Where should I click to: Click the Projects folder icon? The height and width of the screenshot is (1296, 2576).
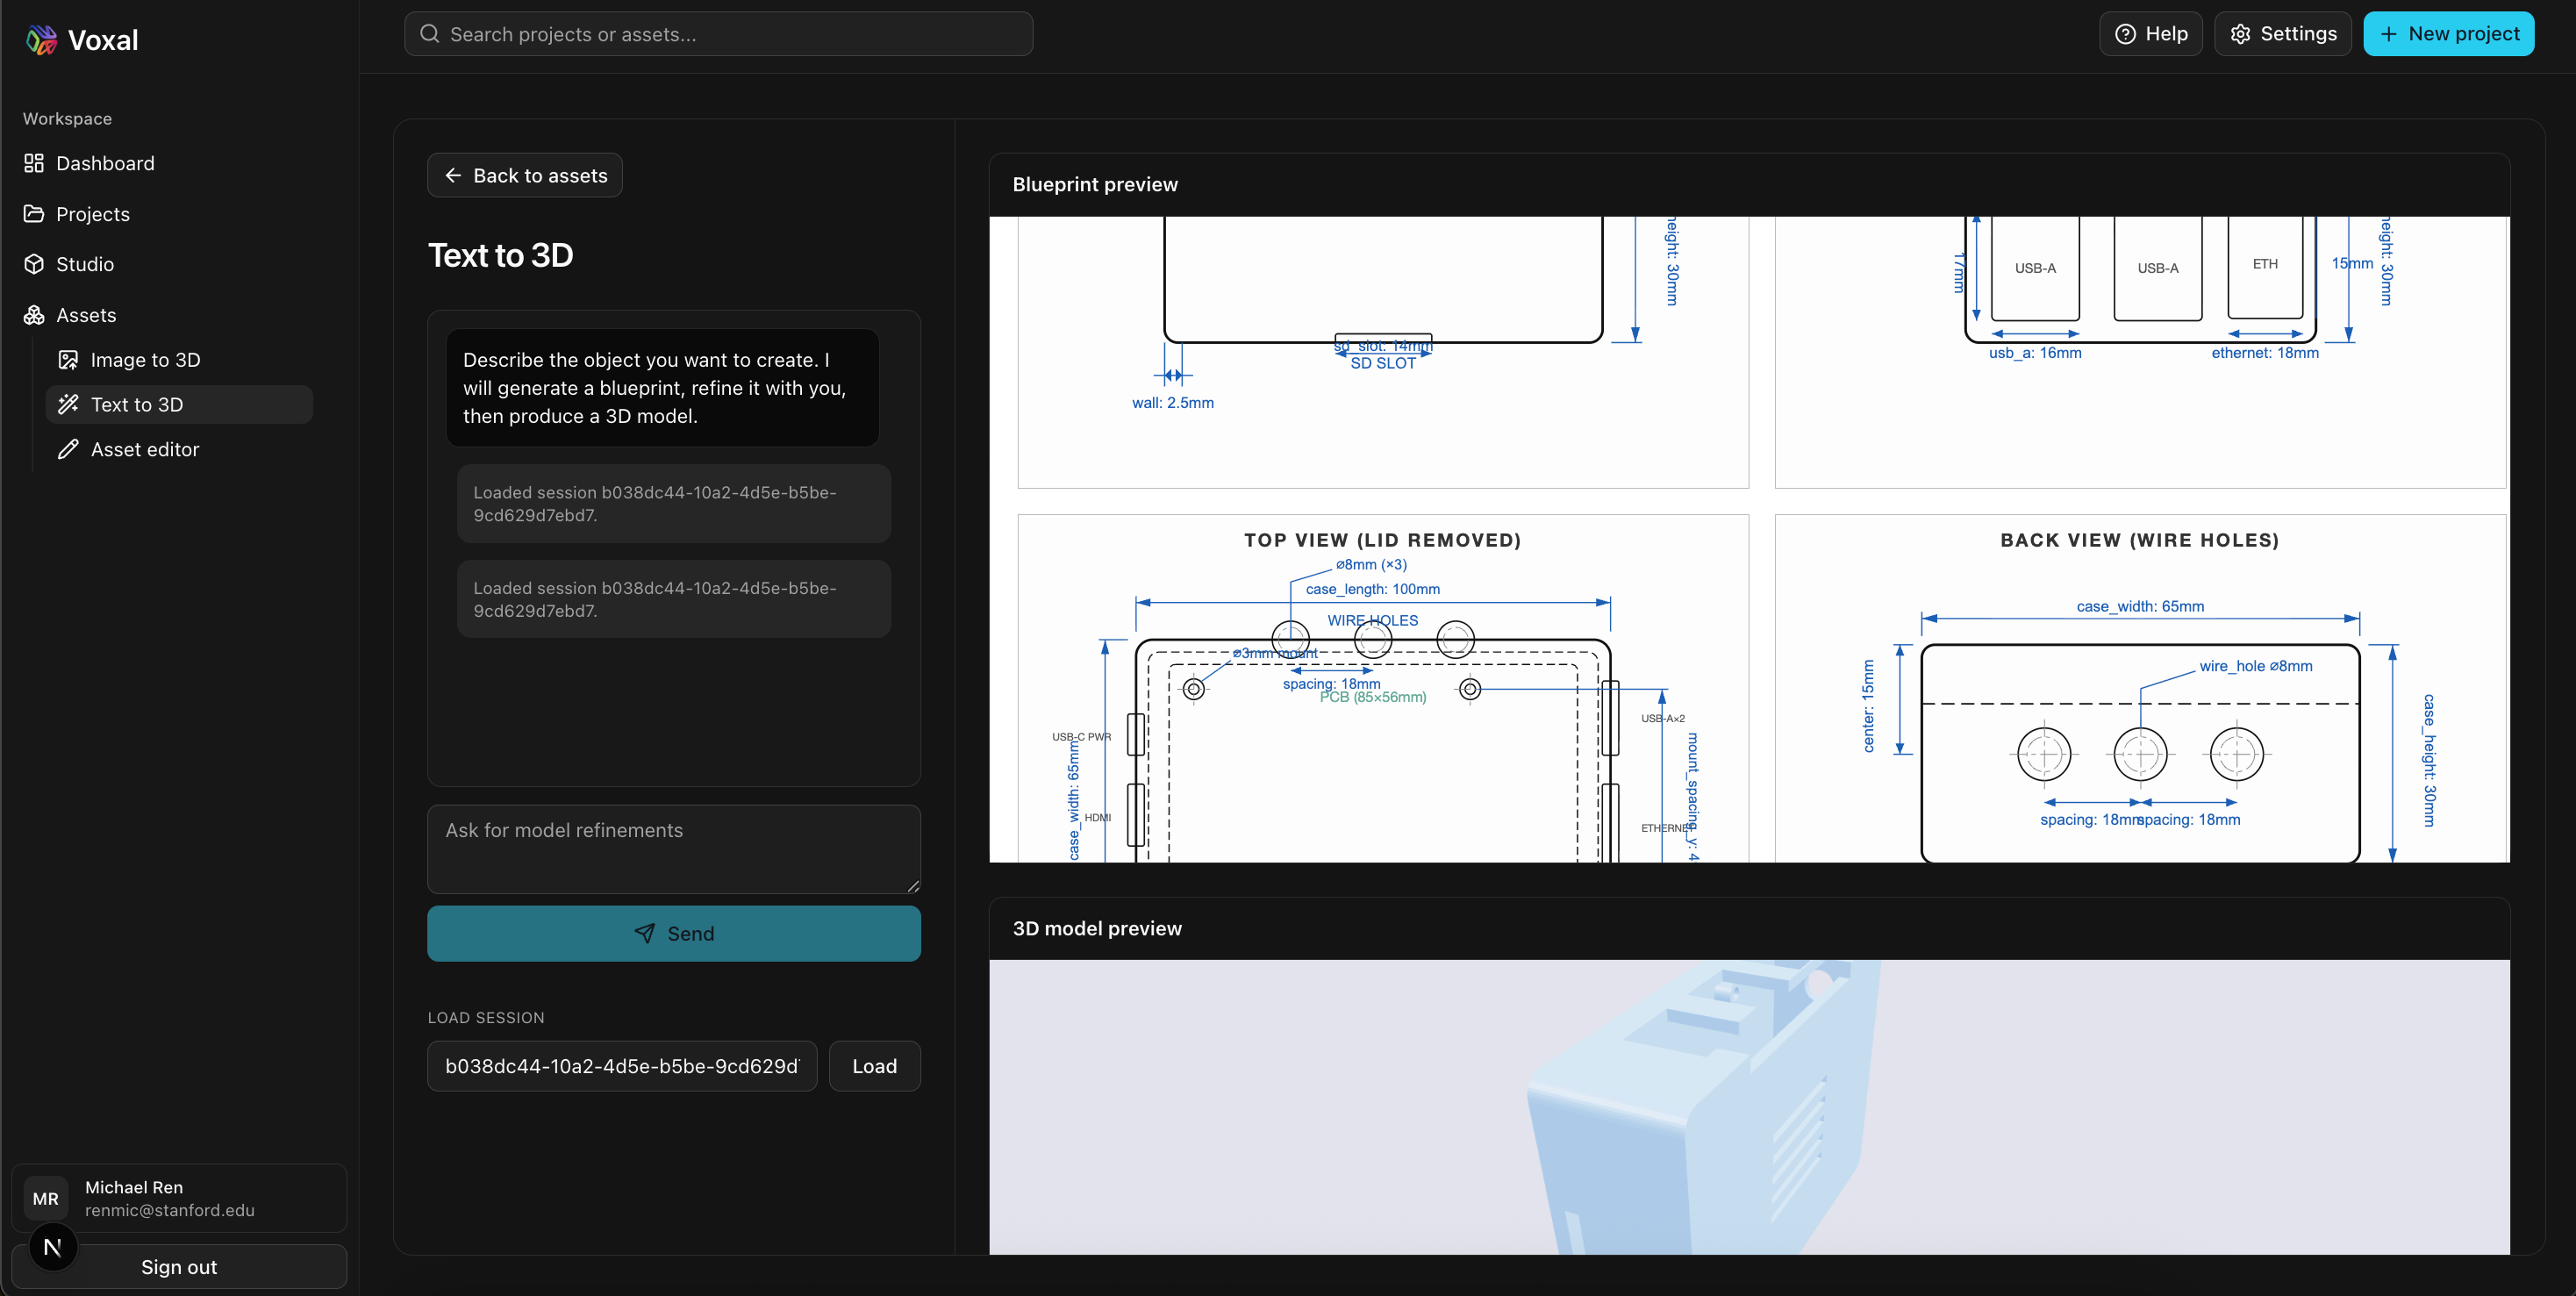34,214
